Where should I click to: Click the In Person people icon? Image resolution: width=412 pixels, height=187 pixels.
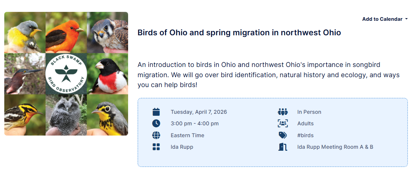coord(283,112)
